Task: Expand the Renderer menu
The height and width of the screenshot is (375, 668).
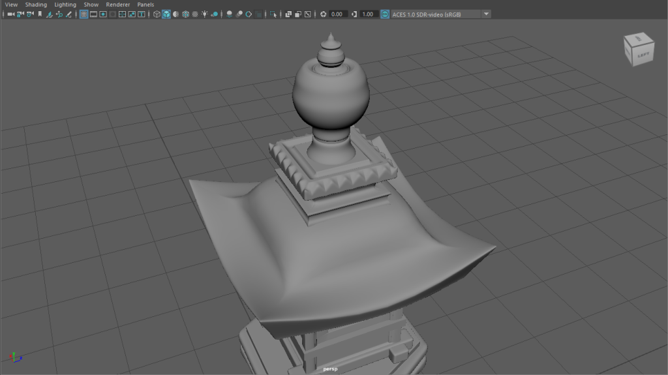Action: (117, 5)
